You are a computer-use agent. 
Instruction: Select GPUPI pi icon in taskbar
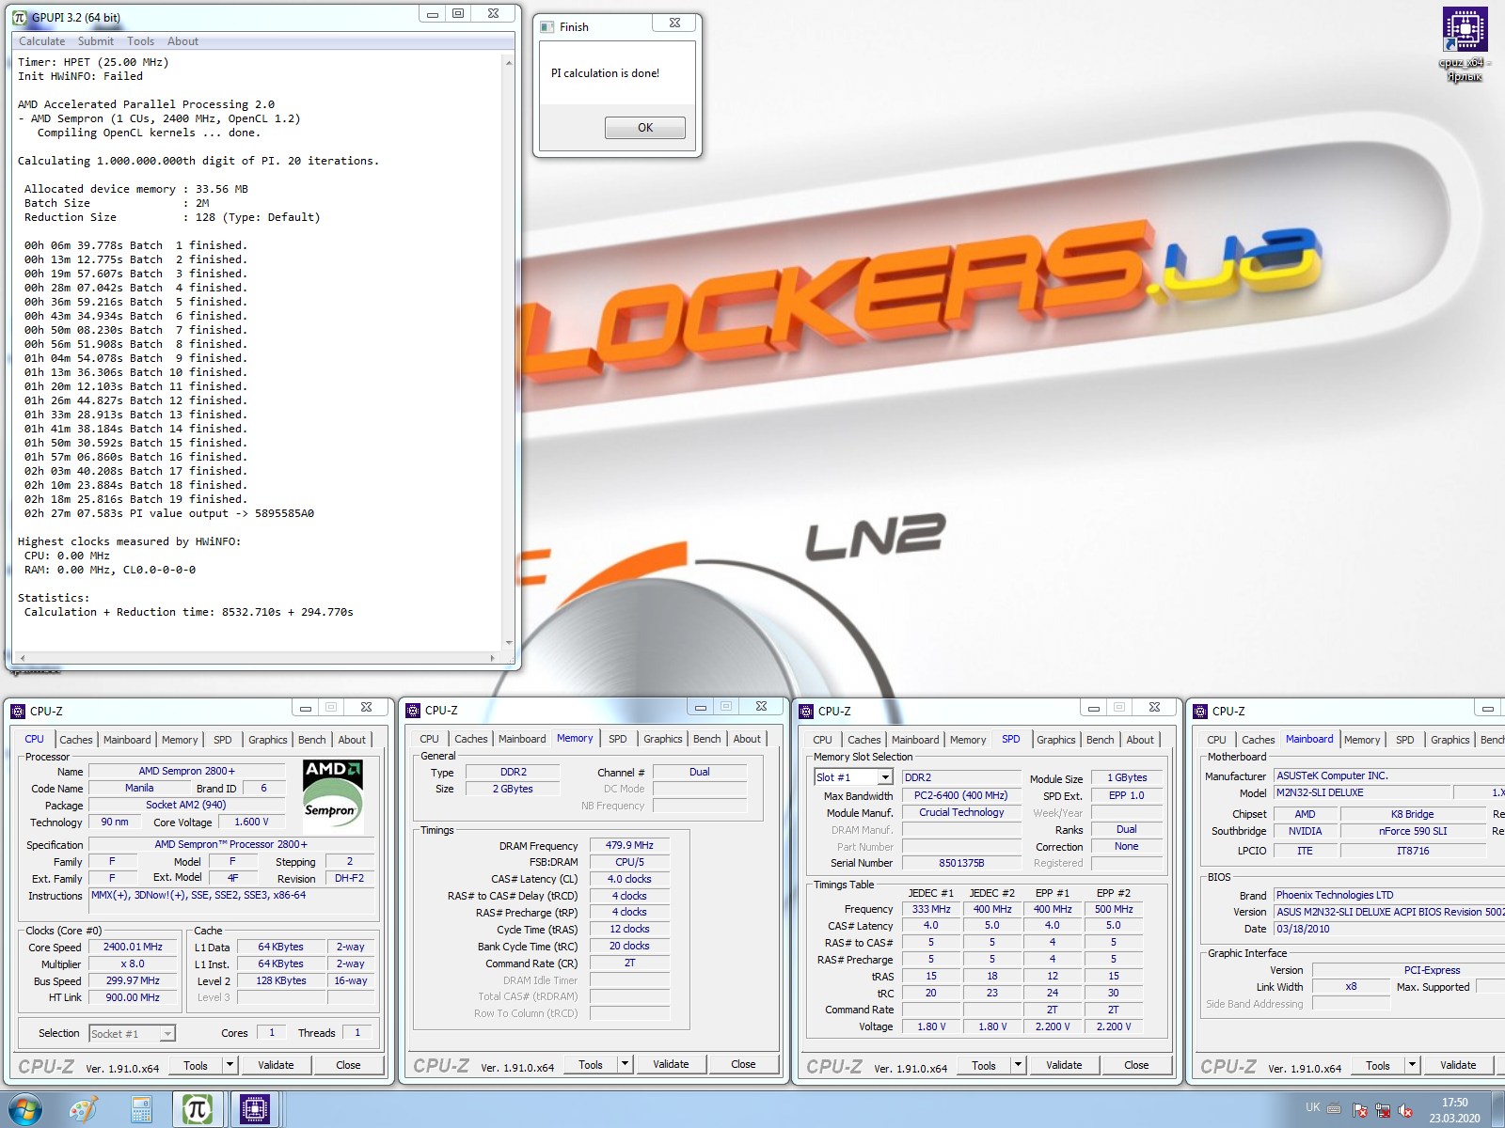pyautogui.click(x=198, y=1109)
